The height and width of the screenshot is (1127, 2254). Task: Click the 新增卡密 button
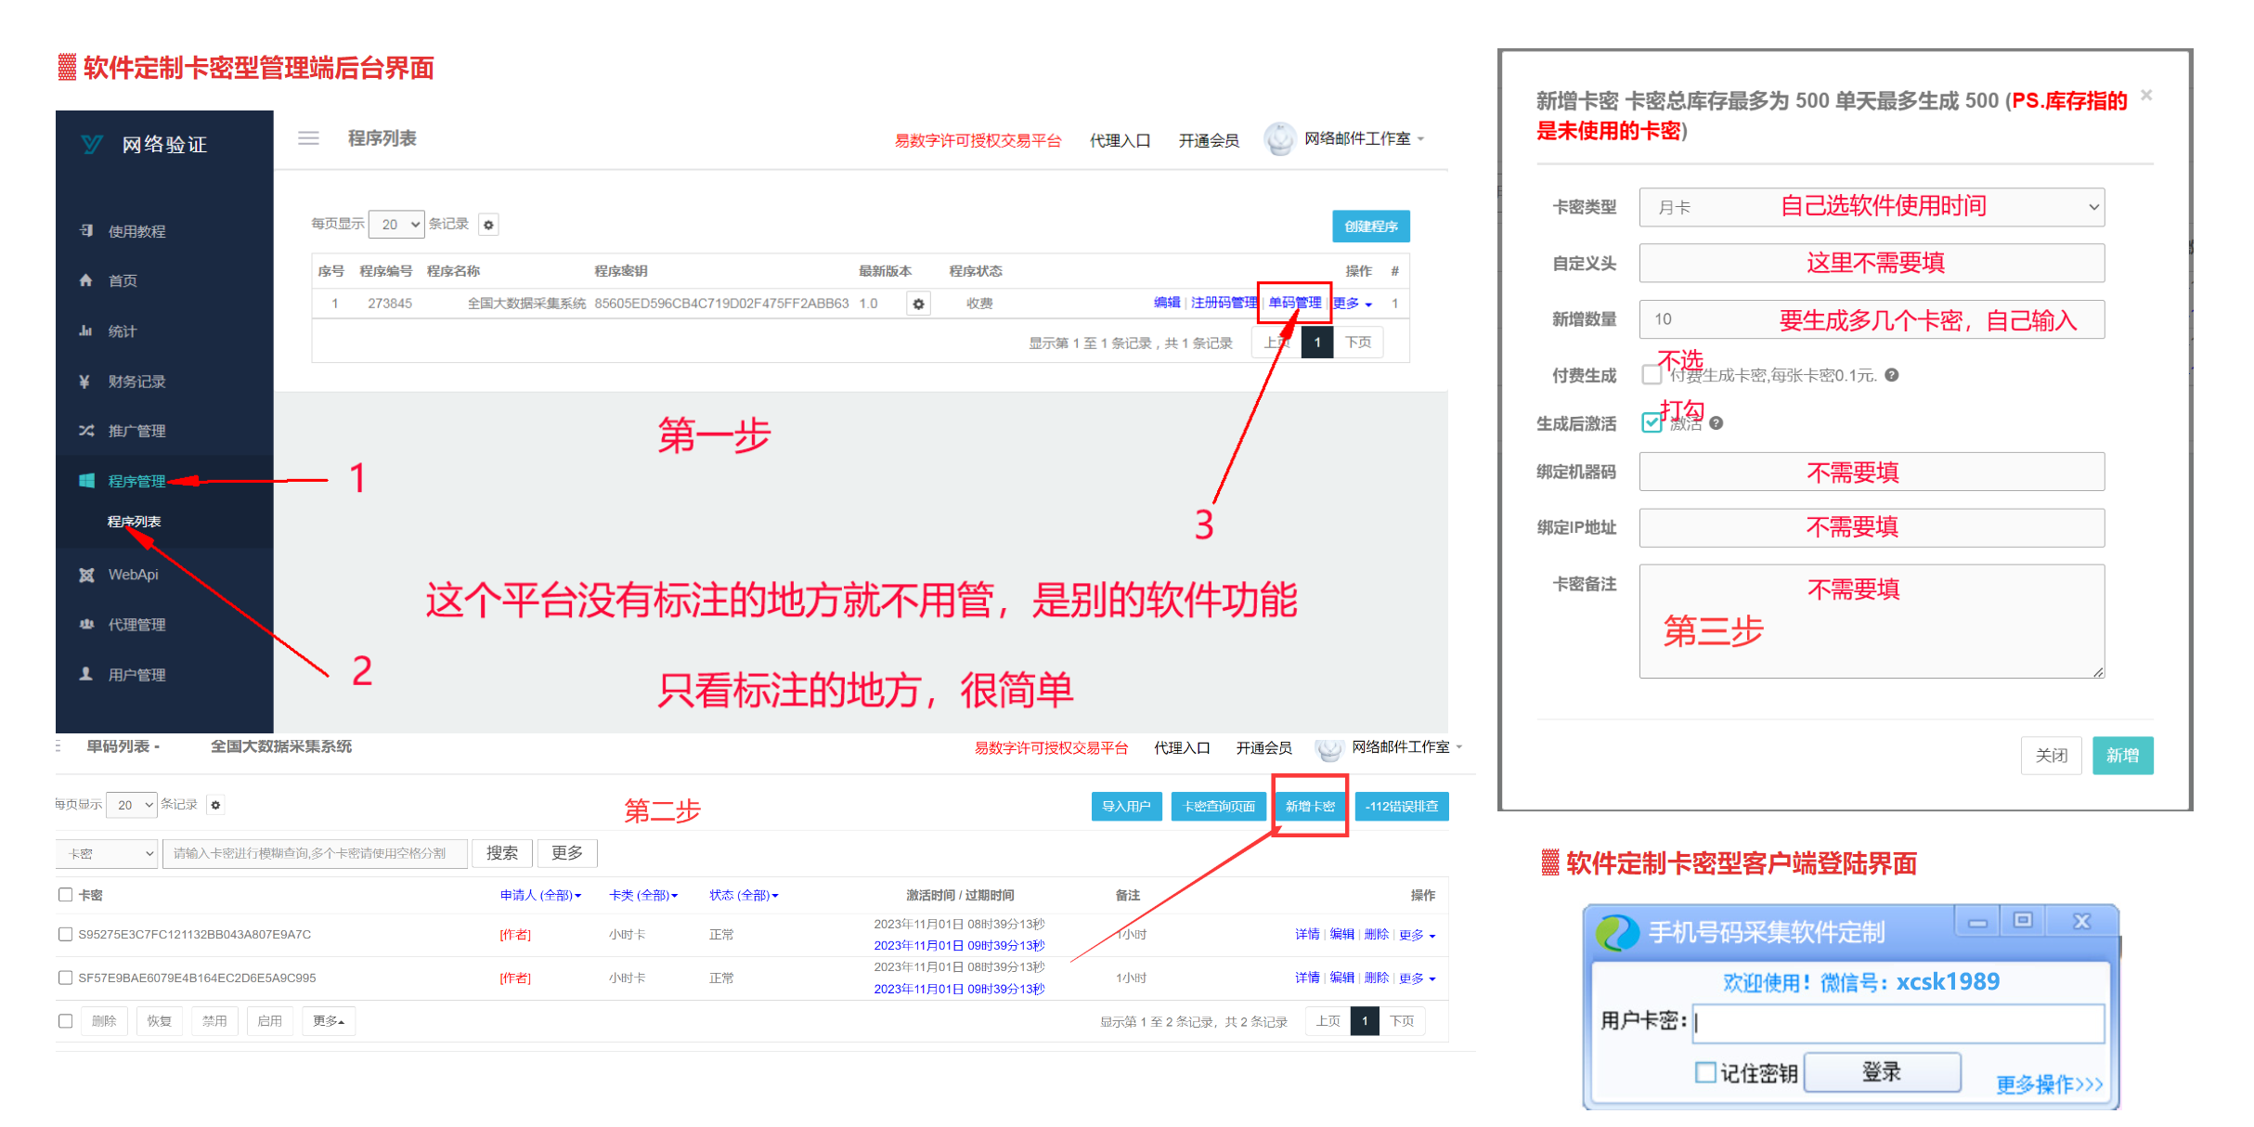1310,806
